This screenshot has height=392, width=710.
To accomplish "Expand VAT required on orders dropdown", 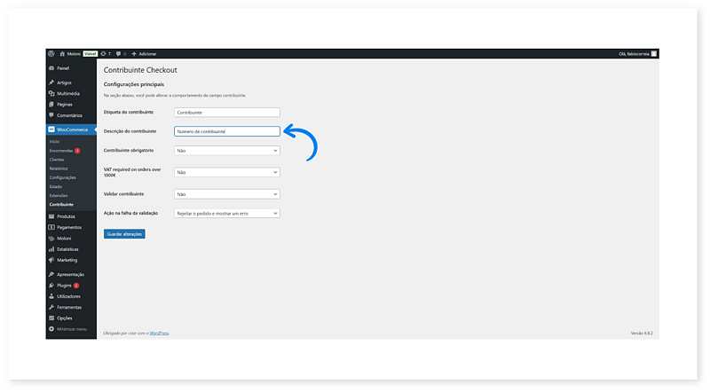I will click(x=227, y=172).
